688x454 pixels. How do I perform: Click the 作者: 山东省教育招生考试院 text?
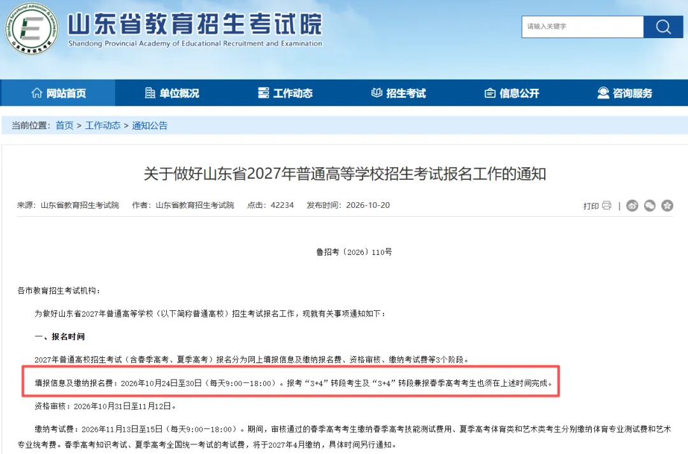(183, 205)
